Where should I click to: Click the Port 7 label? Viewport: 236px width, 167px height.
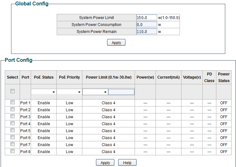tap(25, 145)
